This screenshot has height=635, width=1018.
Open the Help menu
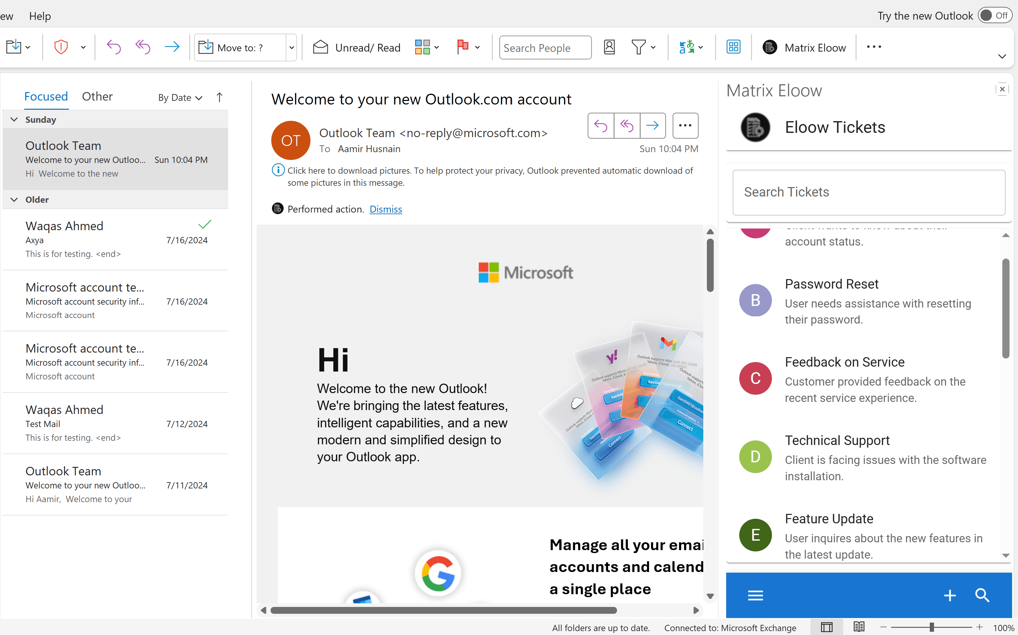40,16
